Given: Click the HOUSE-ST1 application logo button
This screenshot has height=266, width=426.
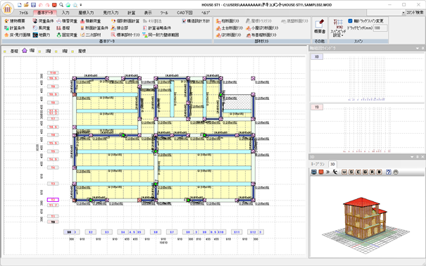Looking at the screenshot, I should pyautogui.click(x=7, y=8).
